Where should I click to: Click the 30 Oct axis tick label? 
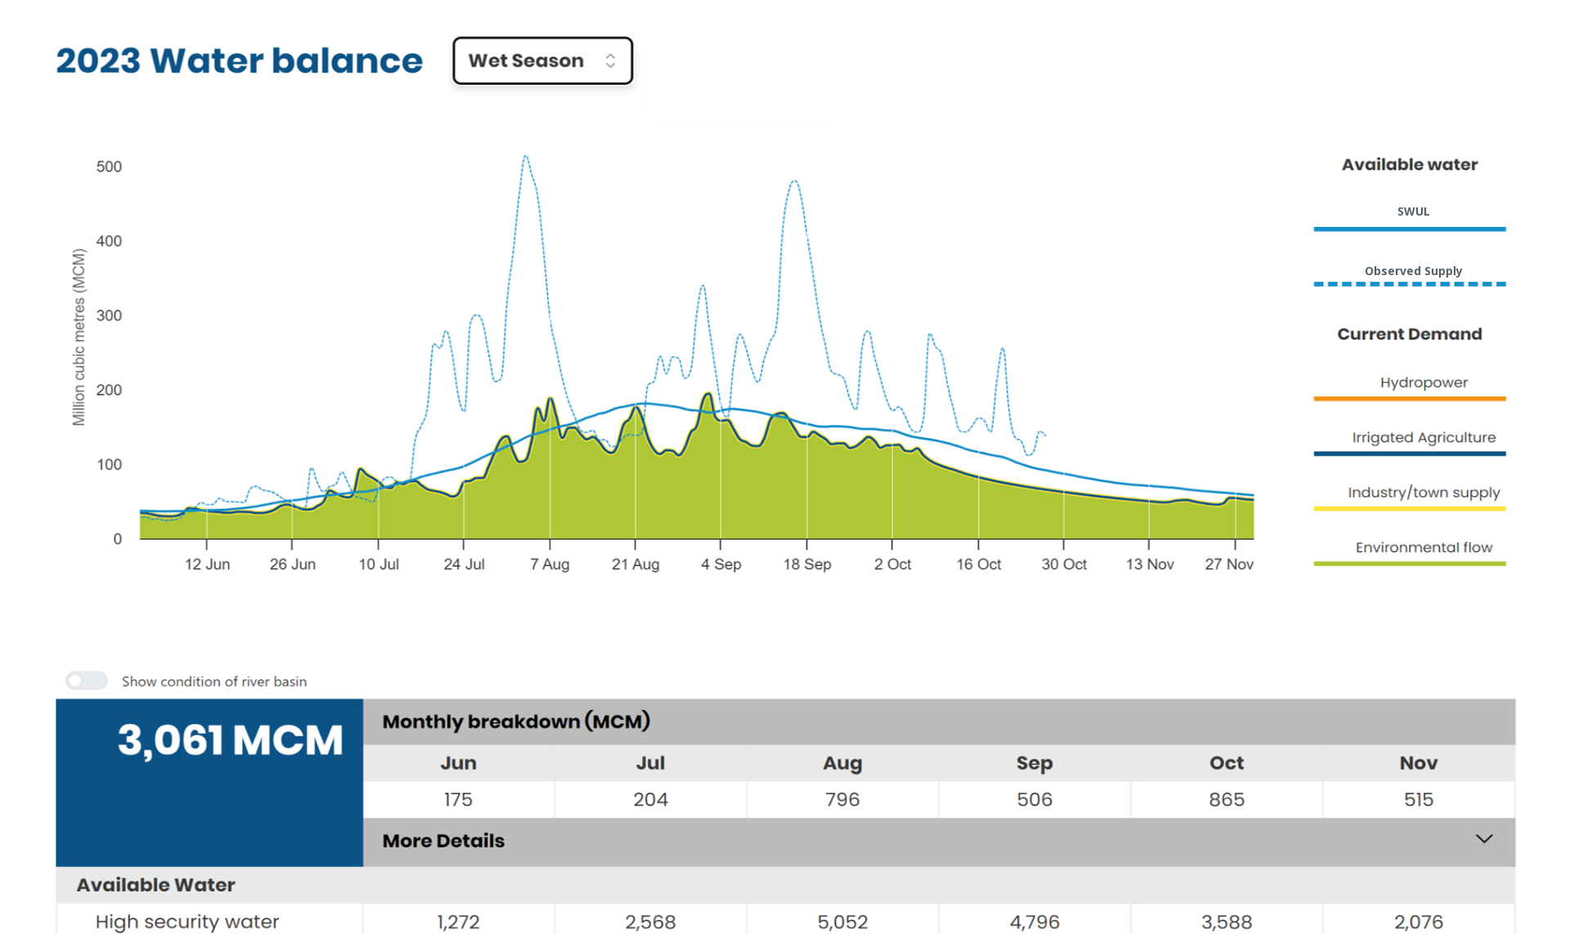click(1064, 564)
